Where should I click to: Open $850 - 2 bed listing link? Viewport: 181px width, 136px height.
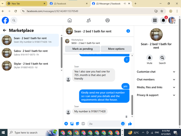pos(85,43)
